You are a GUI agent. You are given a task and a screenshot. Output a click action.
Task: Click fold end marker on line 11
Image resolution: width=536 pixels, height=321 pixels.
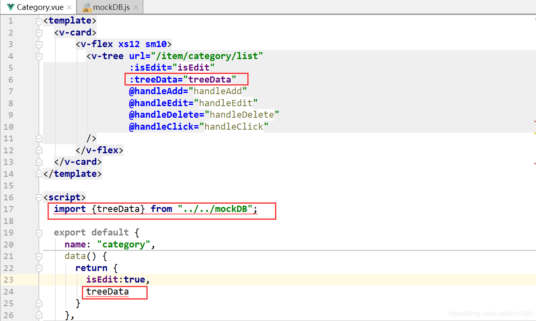point(39,138)
